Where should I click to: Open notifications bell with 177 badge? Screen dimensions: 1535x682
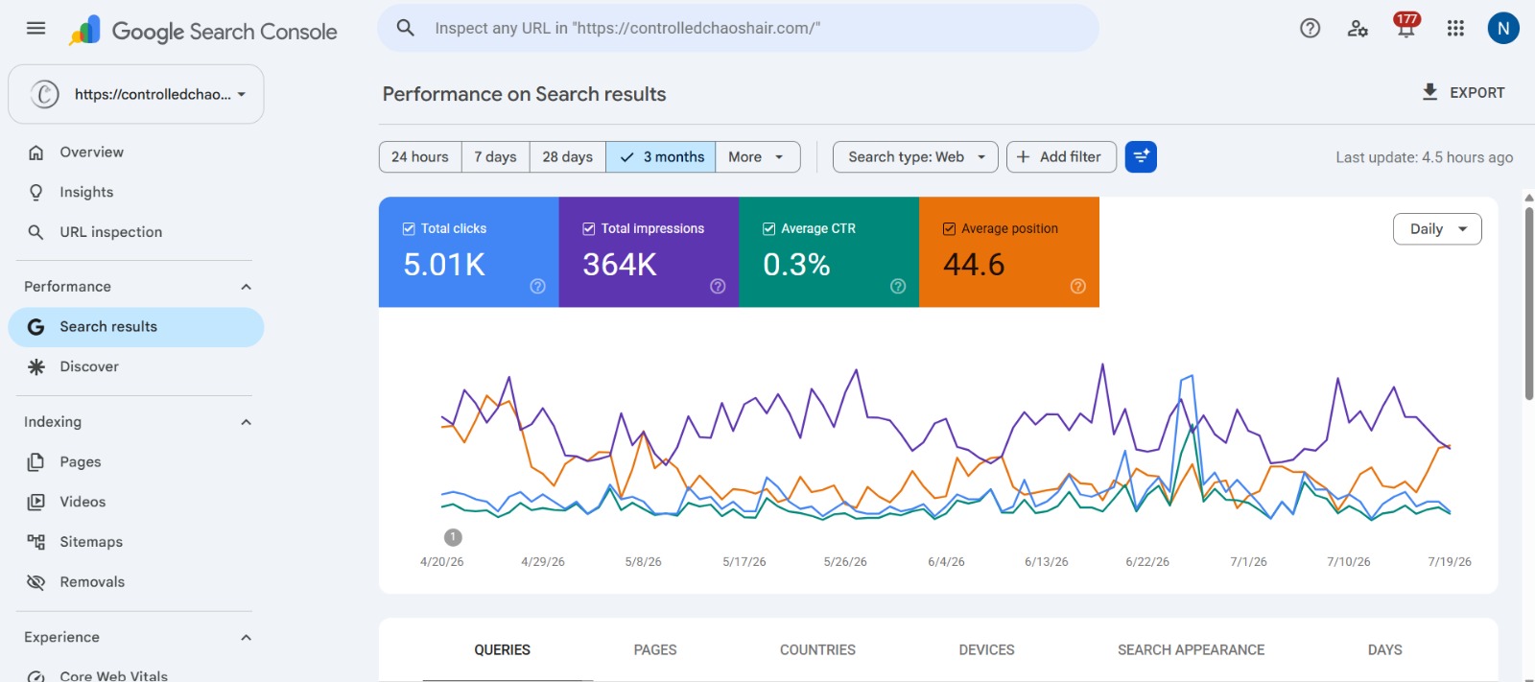pos(1406,26)
